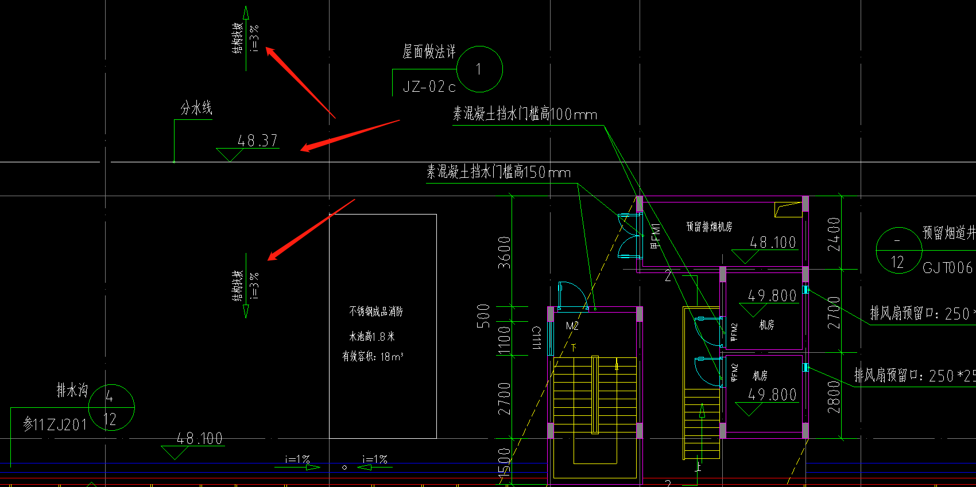
Task: Click the 分水线 label
Action: tap(196, 108)
